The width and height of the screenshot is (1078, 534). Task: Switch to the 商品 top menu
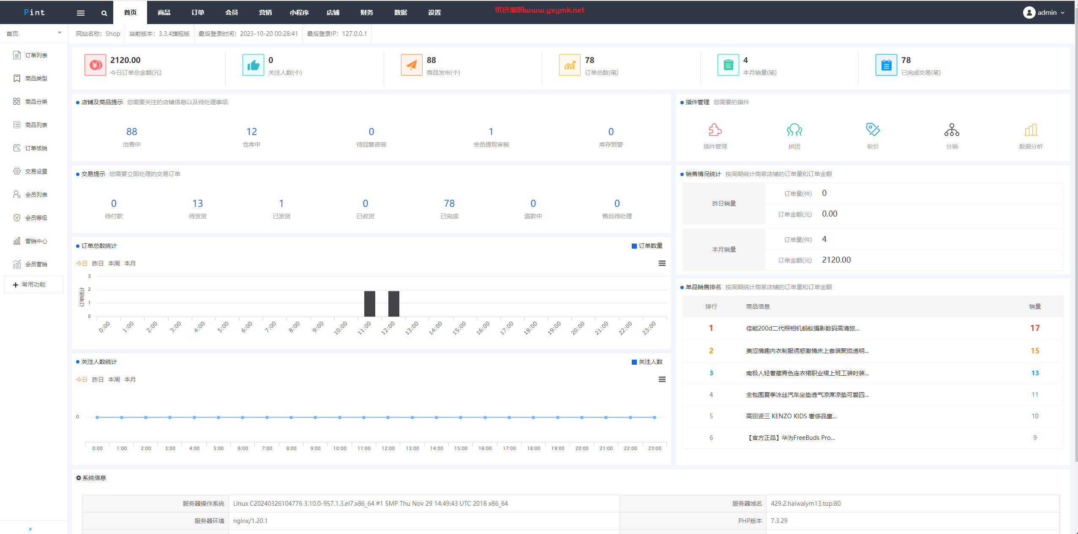(164, 13)
